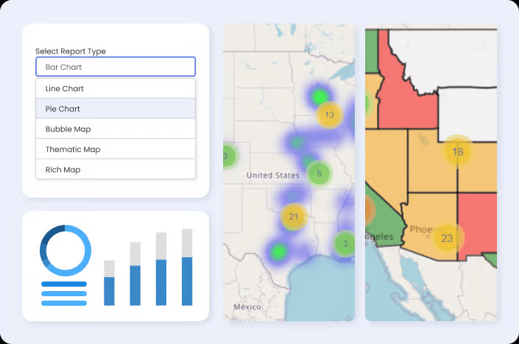Choose Line Chart from the list

coord(116,88)
